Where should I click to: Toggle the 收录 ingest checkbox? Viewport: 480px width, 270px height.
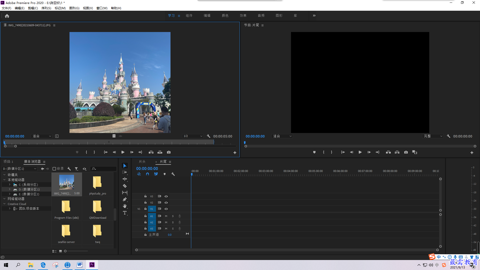pos(54,169)
